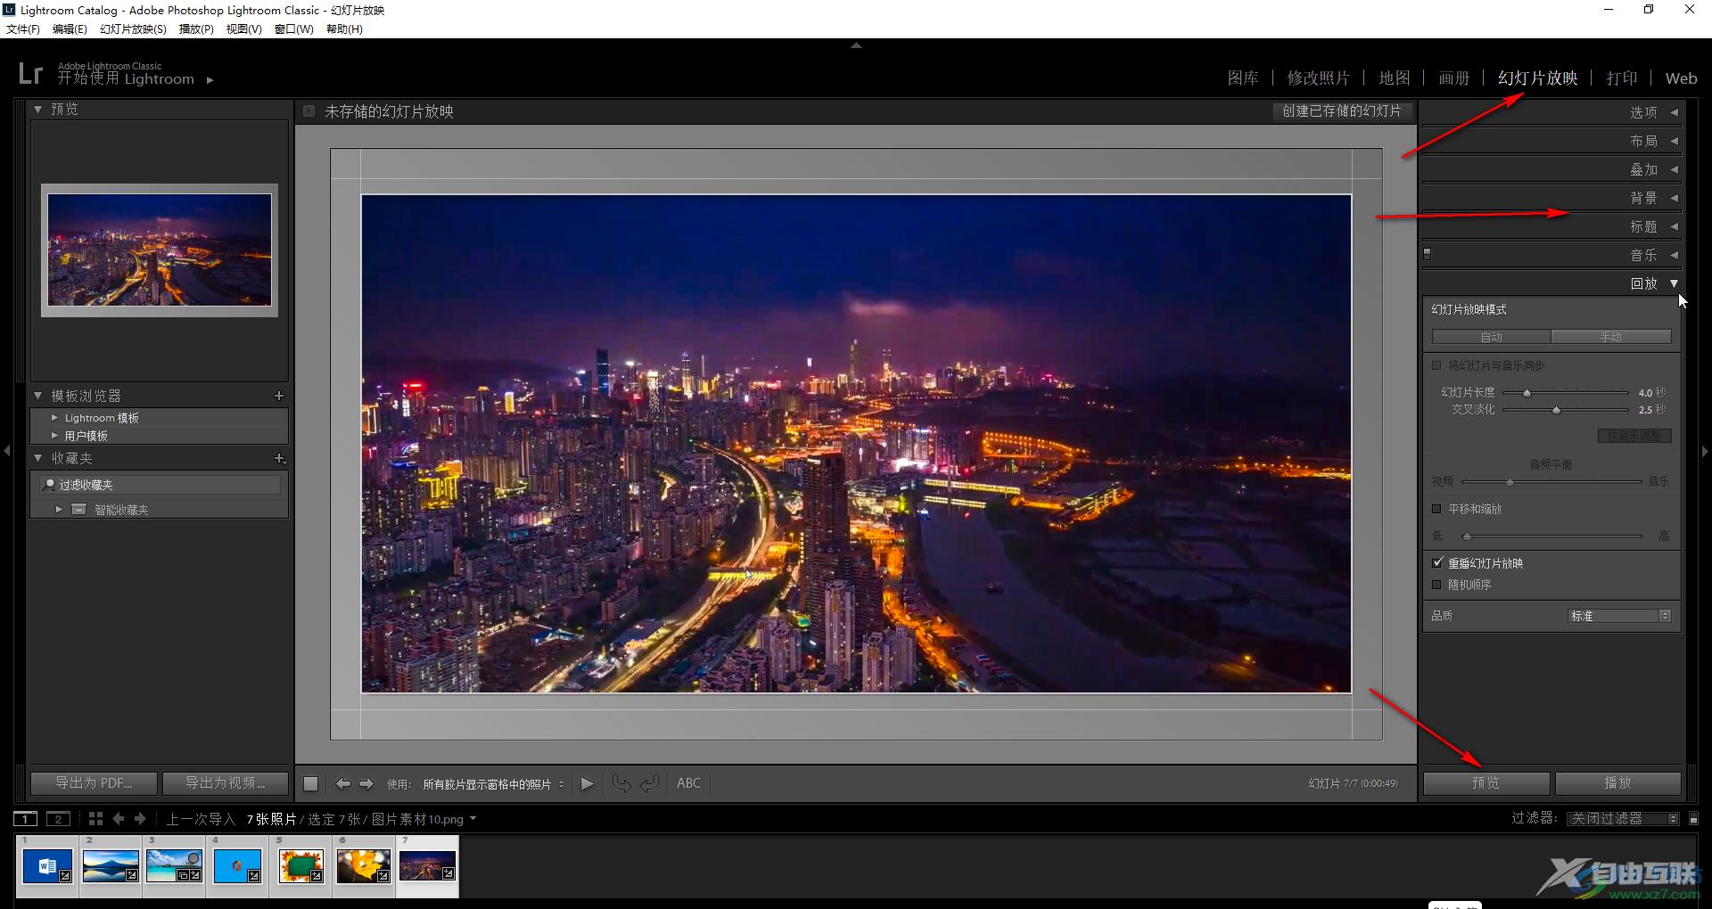Viewport: 1712px width, 909px height.
Task: Collapse the 预览 panel on left
Action: pyautogui.click(x=37, y=109)
